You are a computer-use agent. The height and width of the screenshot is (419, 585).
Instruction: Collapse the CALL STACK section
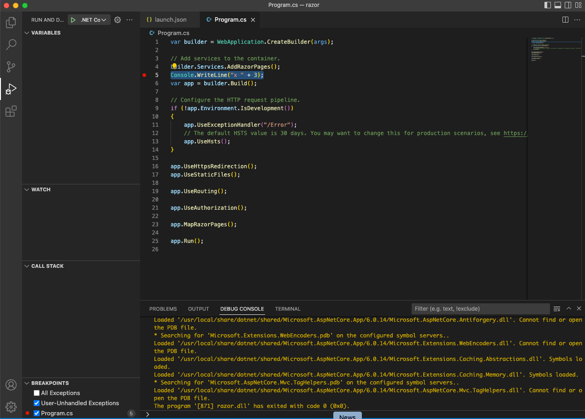[x=27, y=266]
